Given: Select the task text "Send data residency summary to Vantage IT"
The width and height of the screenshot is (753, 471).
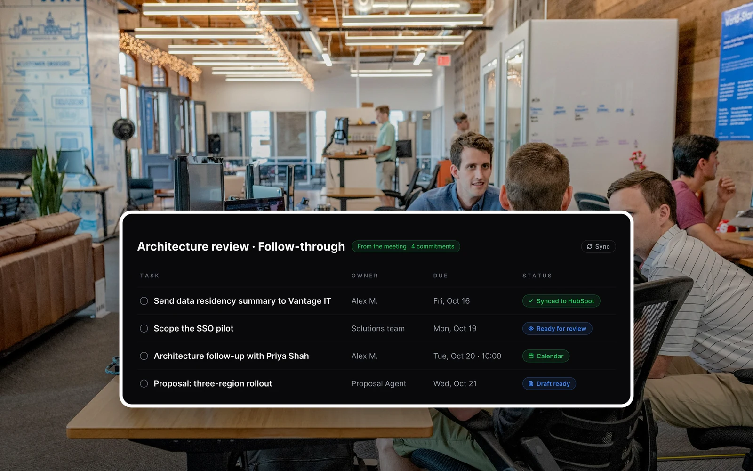Looking at the screenshot, I should point(242,301).
